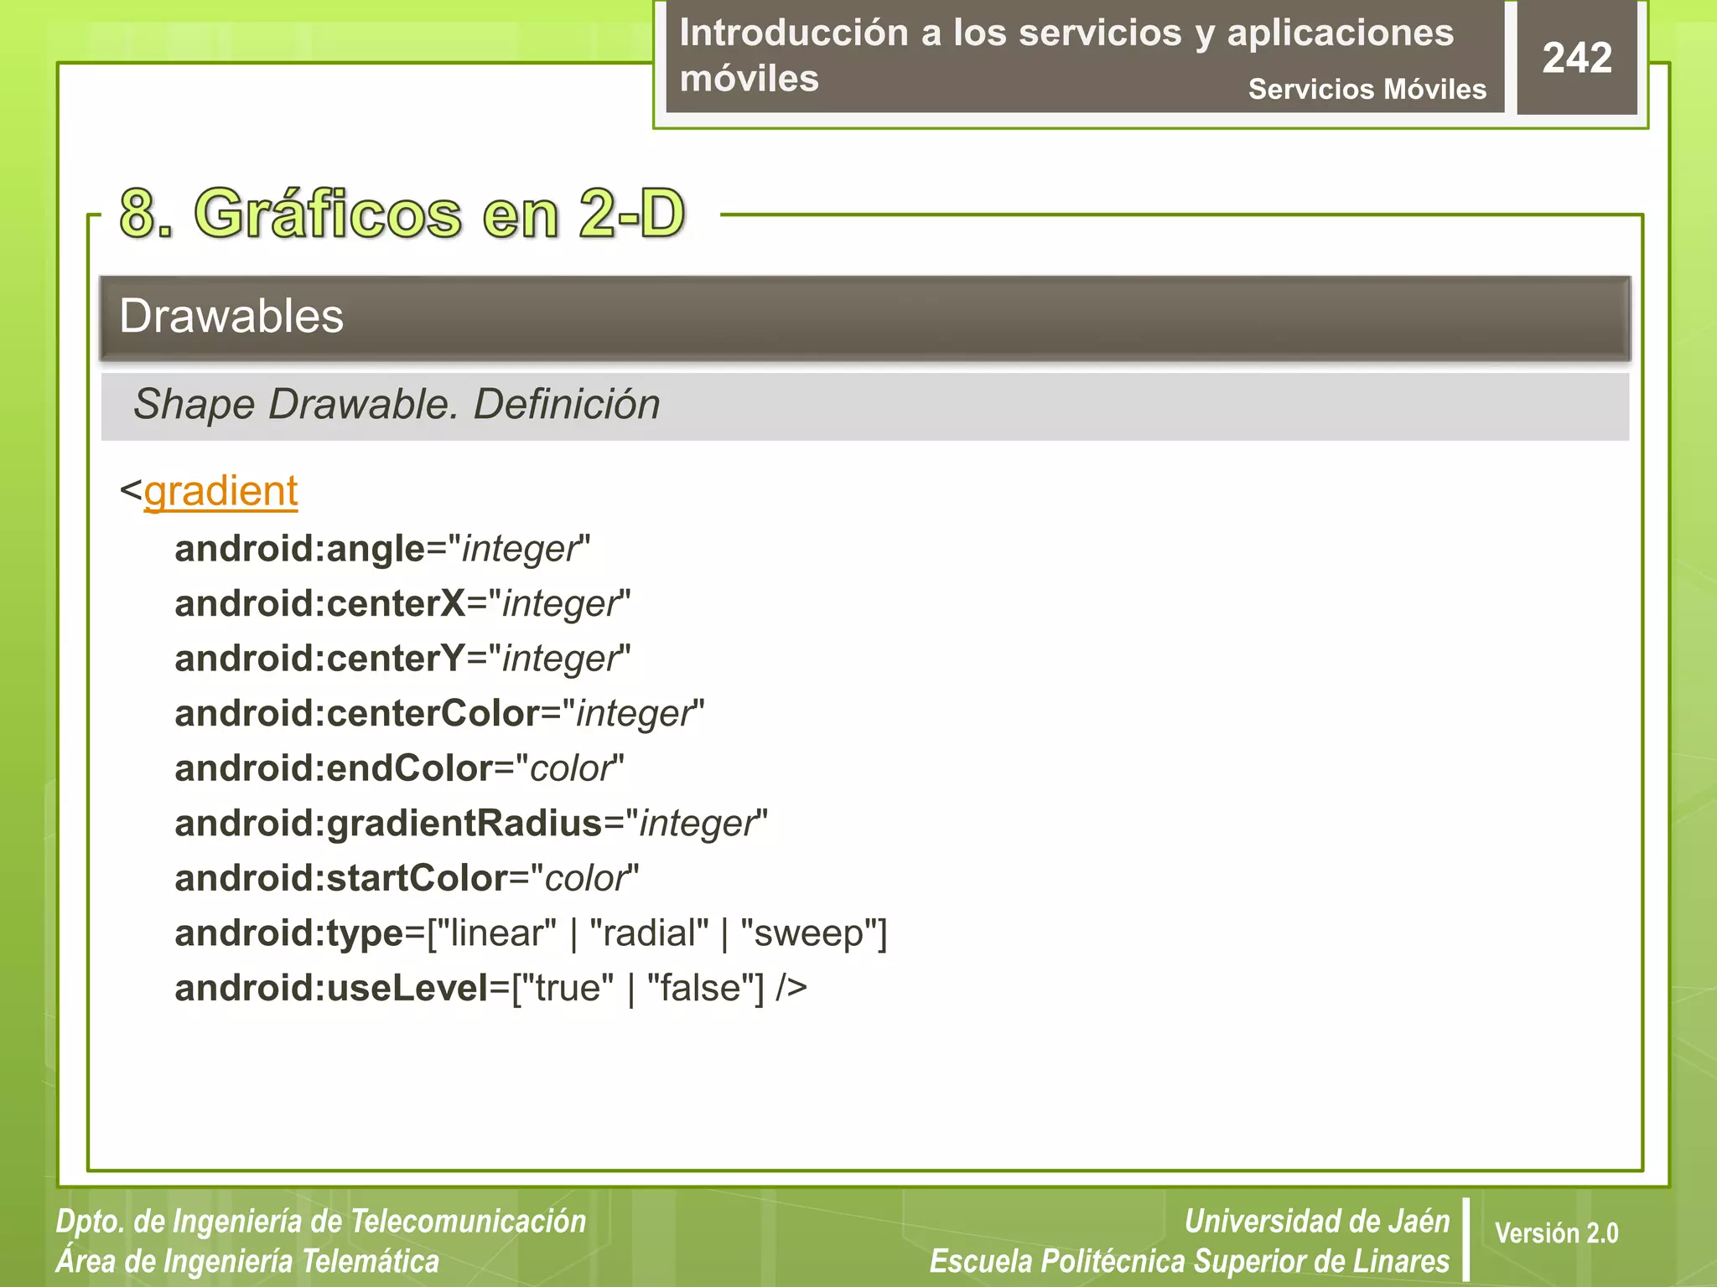Click the android:endColor attribute line
Viewport: 1717px width, 1287px height.
click(x=399, y=769)
